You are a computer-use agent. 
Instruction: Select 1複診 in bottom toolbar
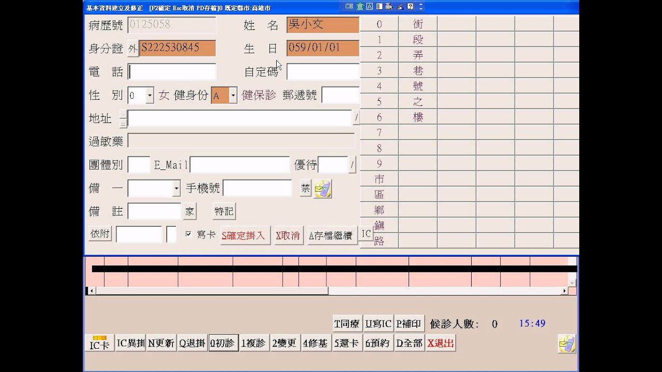tap(254, 343)
